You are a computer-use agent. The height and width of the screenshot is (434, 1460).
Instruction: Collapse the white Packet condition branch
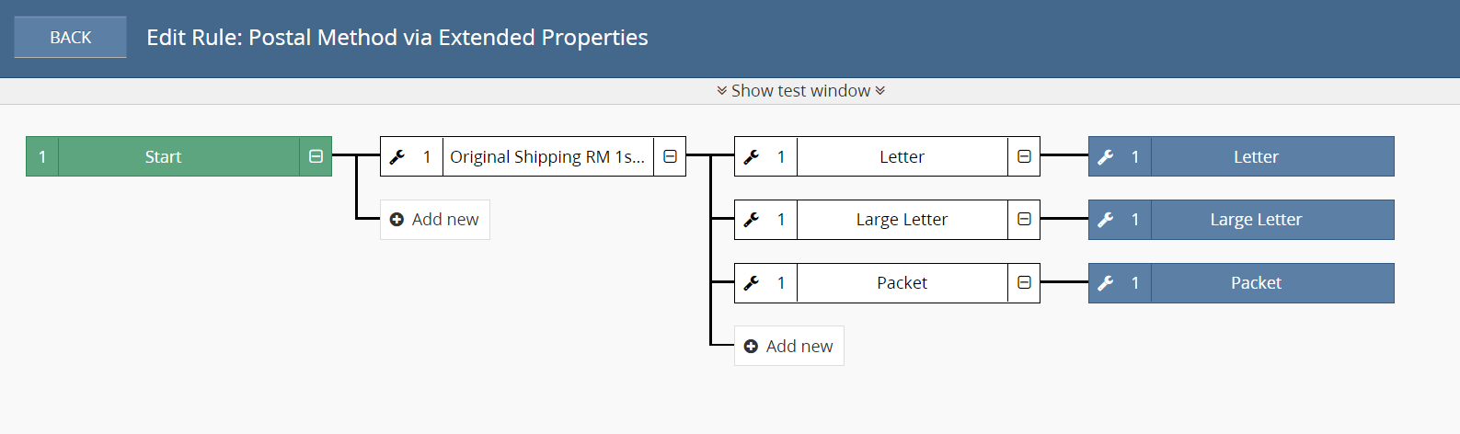(x=1024, y=283)
